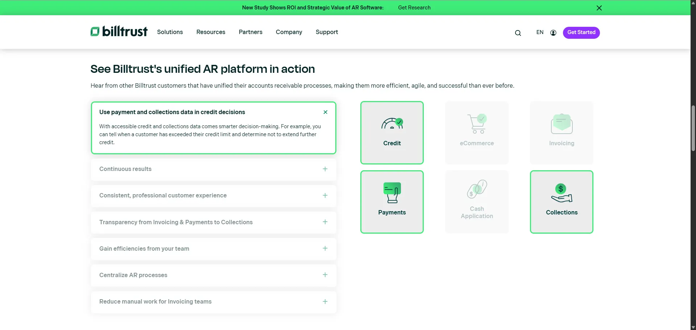Select the eCommerce shopping cart icon
This screenshot has height=330, width=696.
click(x=477, y=124)
